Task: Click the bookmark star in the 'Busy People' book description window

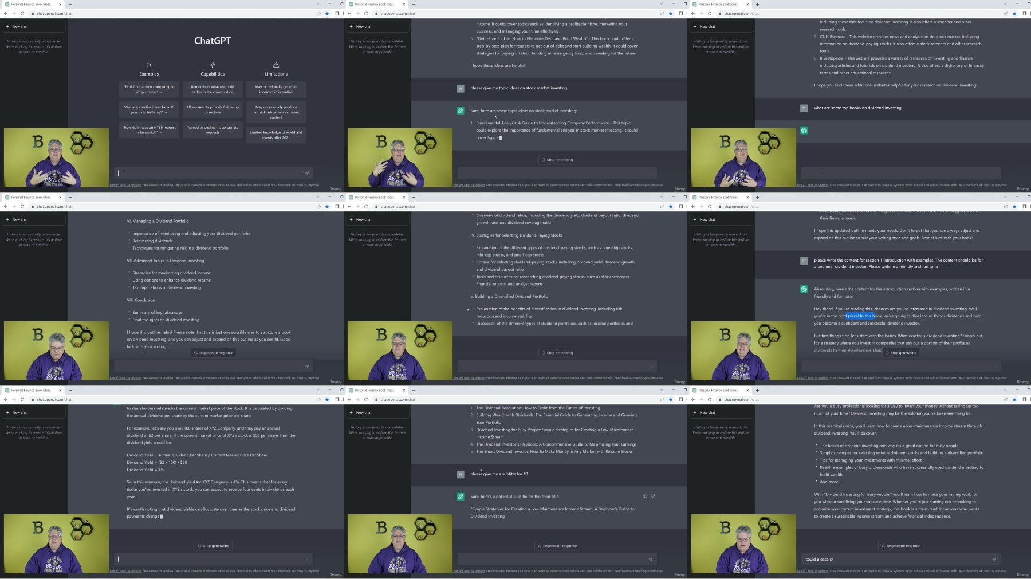Action: 1014,399
